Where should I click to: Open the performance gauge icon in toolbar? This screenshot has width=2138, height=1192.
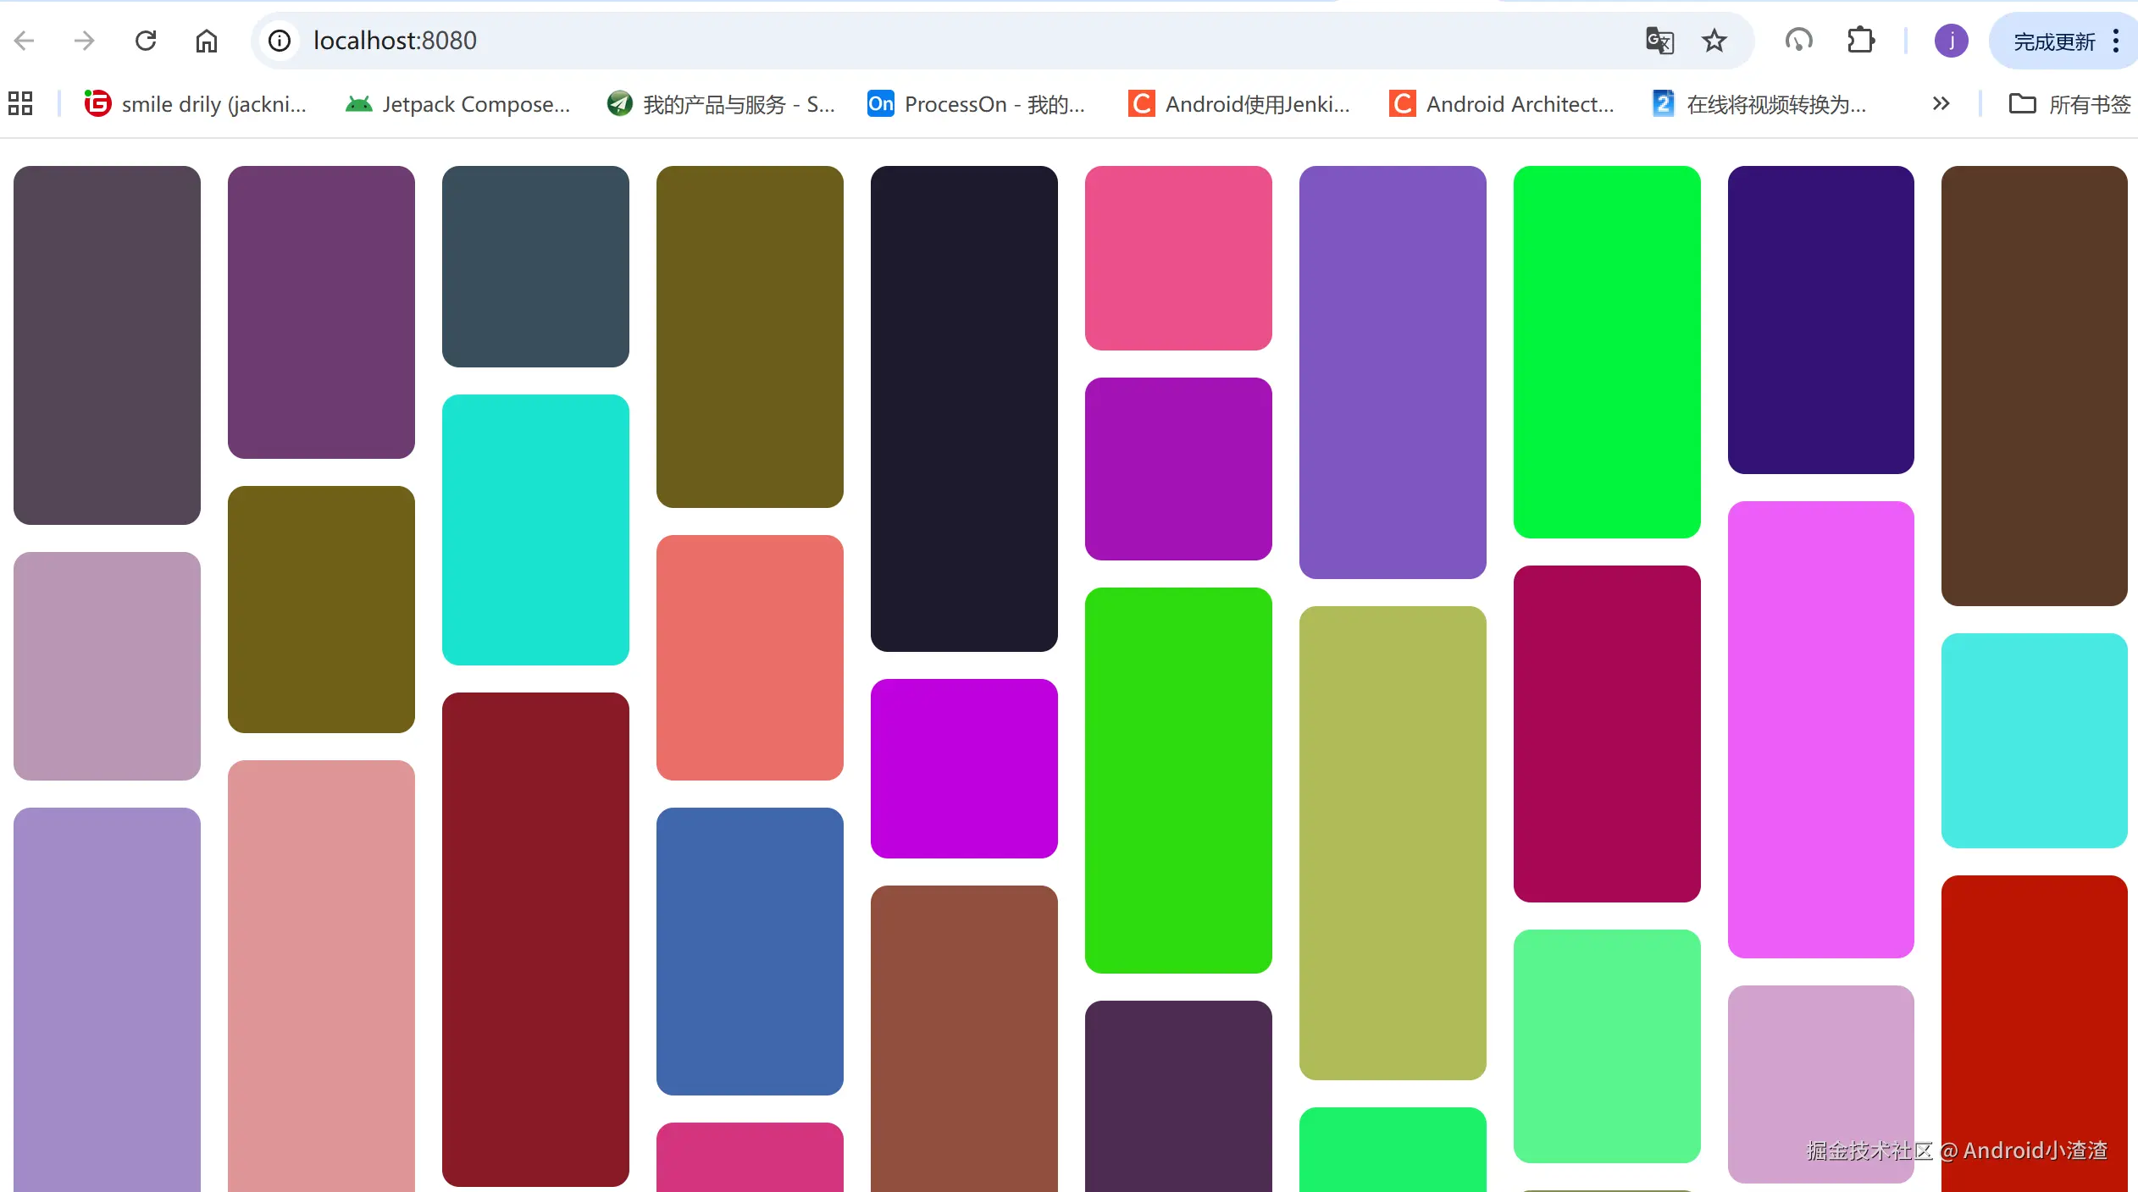click(1799, 41)
